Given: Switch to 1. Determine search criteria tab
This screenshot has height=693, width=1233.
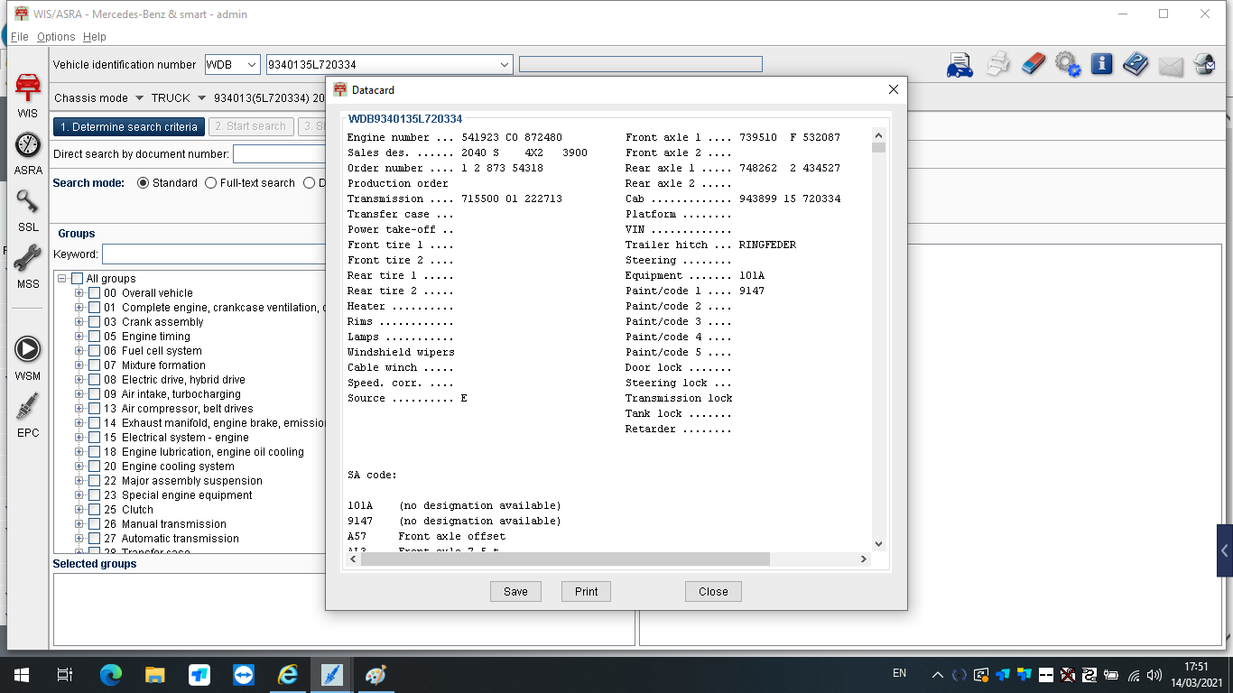Looking at the screenshot, I should tap(129, 127).
